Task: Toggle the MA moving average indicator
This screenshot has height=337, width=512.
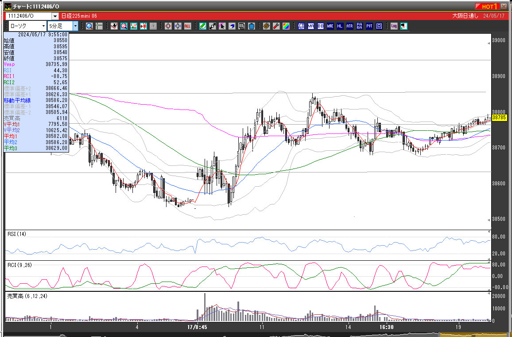Action: [311, 26]
